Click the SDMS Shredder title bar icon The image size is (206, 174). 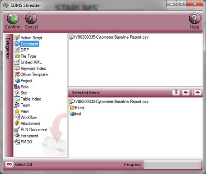point(6,5)
